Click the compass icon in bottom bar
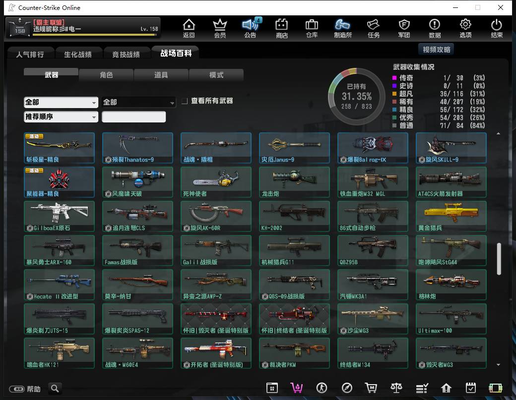516x400 pixels. click(347, 388)
